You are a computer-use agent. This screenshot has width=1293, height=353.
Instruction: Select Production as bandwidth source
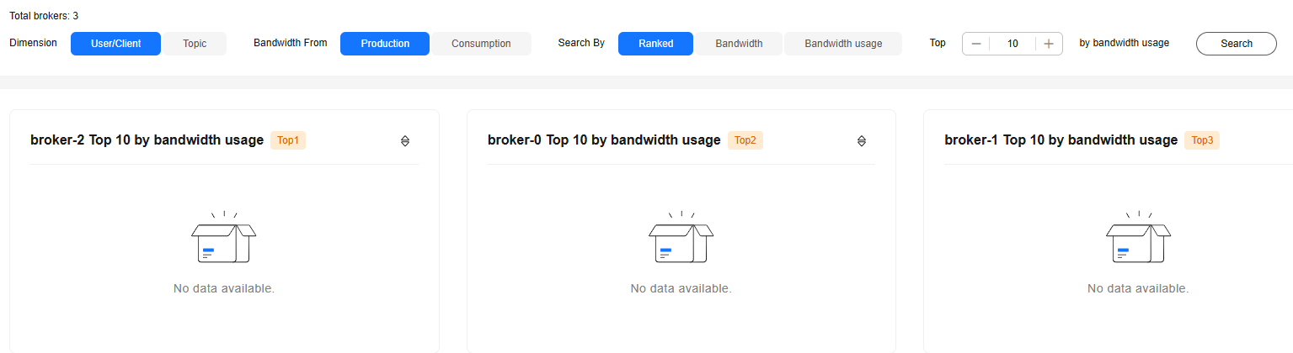pyautogui.click(x=385, y=44)
